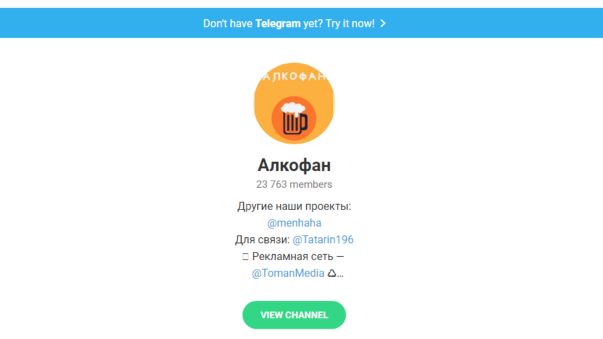The height and width of the screenshot is (339, 603).
Task: Open the @menhaha link
Action: point(294,223)
